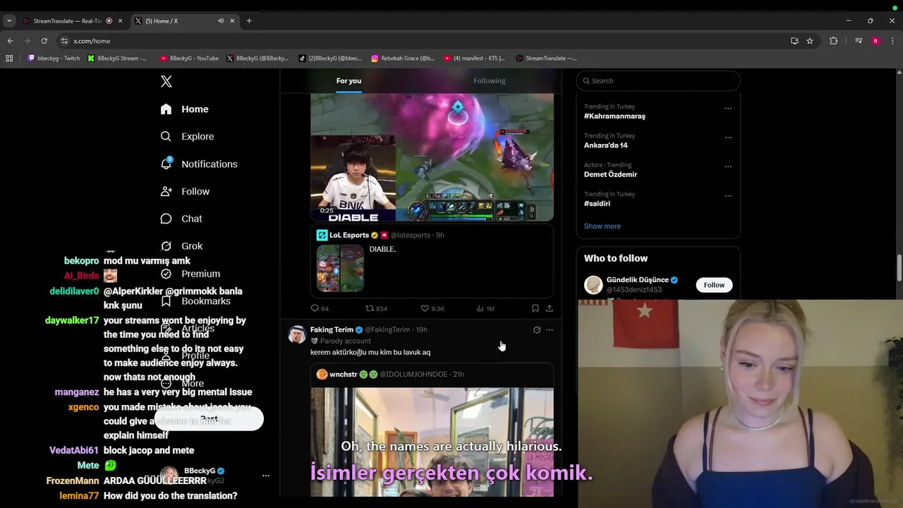Open Chat in the sidebar
Viewport: 903px width, 508px height.
pyautogui.click(x=182, y=219)
